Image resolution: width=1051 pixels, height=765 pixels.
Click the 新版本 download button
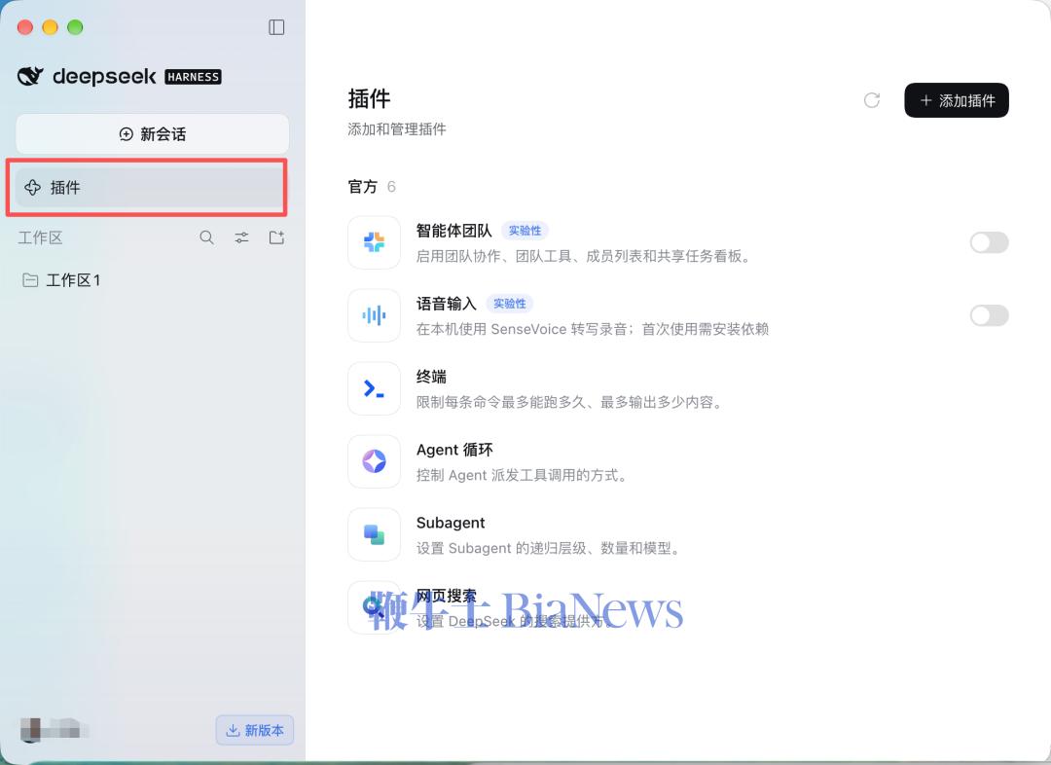point(255,730)
